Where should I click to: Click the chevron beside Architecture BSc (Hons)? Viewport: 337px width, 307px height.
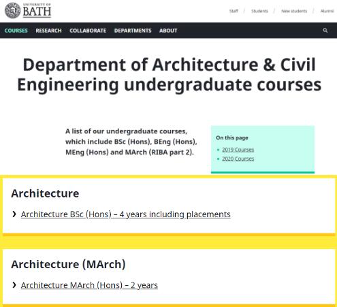click(x=14, y=214)
